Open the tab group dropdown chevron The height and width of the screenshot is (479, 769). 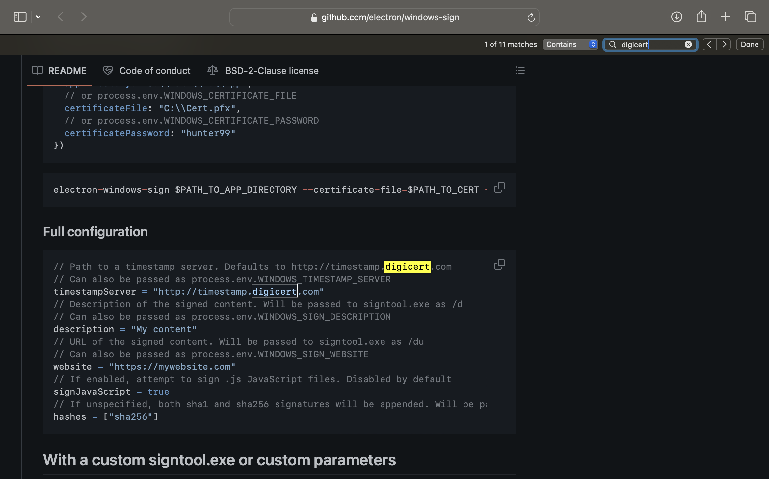coord(38,17)
